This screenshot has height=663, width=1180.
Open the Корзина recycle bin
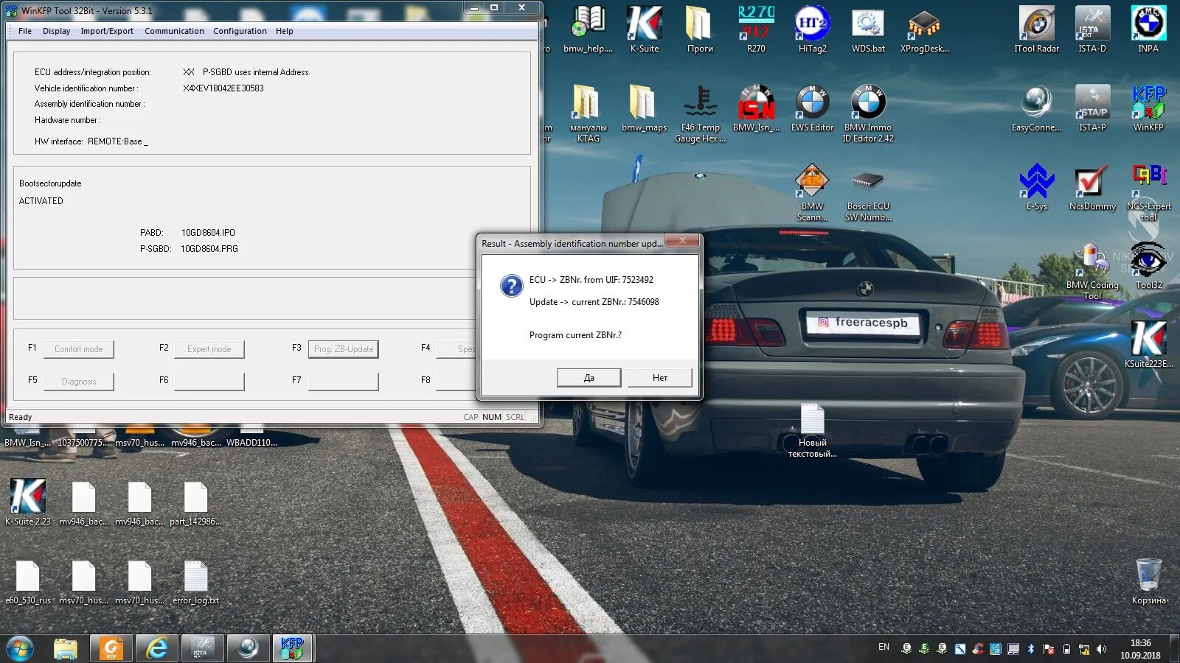[x=1148, y=581]
